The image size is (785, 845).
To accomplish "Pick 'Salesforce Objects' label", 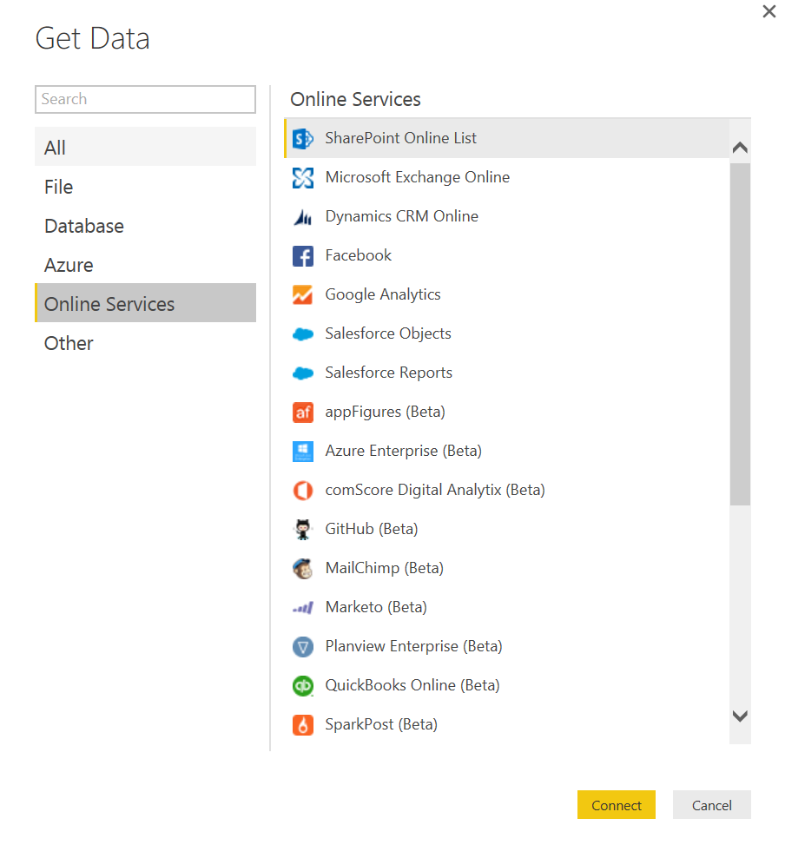I will [388, 333].
